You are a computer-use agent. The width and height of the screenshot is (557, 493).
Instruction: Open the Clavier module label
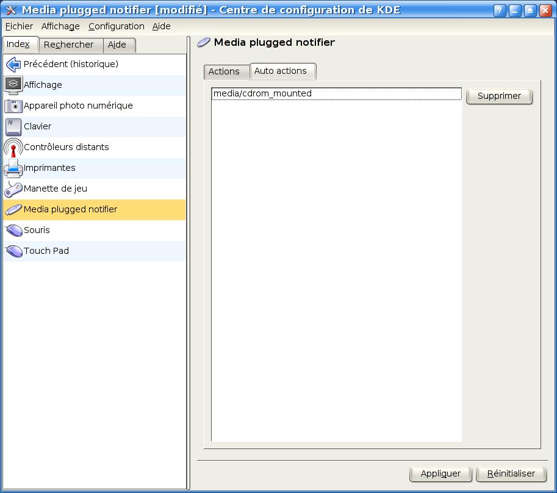click(38, 126)
